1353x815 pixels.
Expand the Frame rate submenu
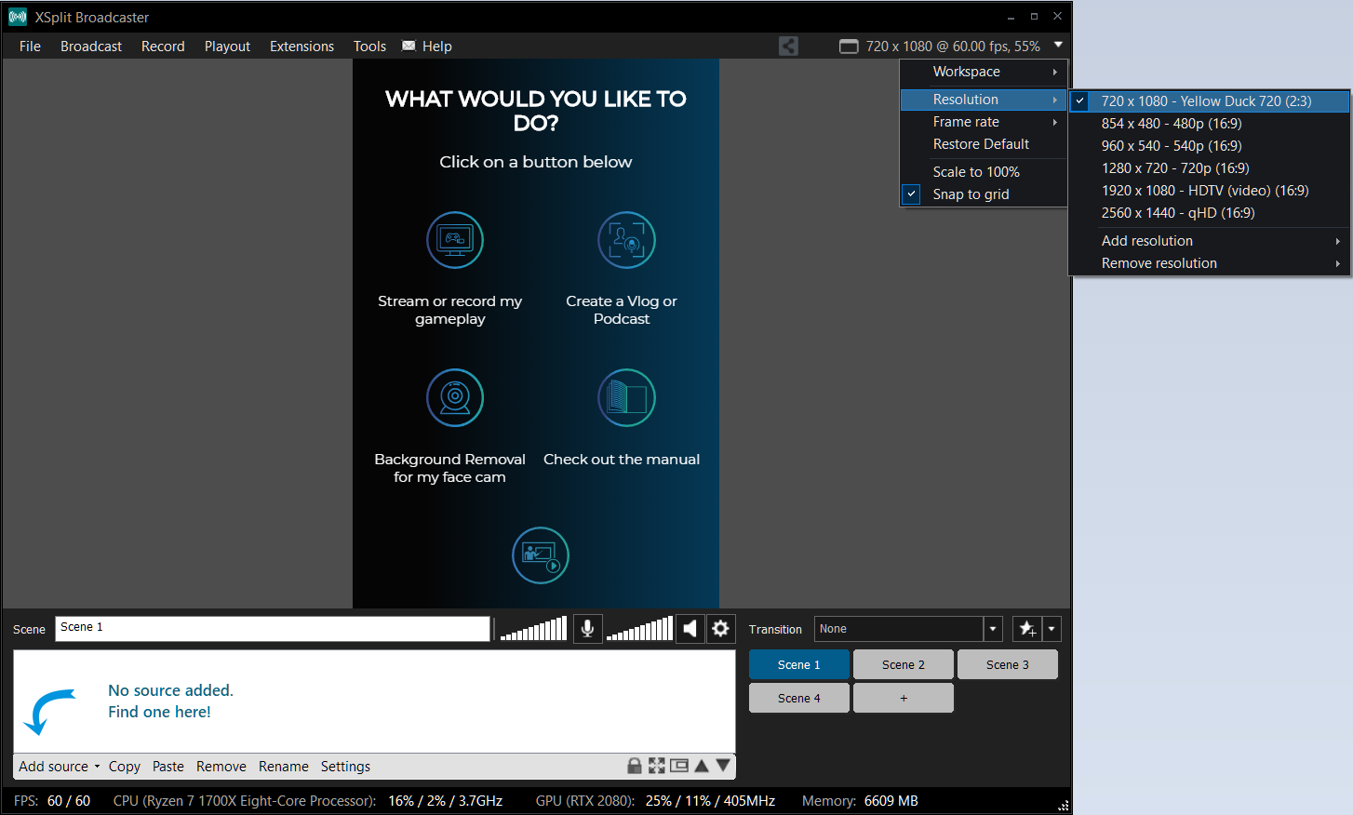point(984,122)
